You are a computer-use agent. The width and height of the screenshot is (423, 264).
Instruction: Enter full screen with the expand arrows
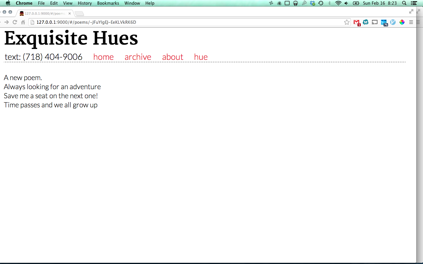click(x=411, y=11)
